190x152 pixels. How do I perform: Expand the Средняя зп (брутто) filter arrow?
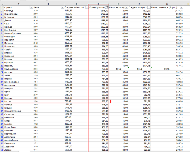tap(148, 7)
